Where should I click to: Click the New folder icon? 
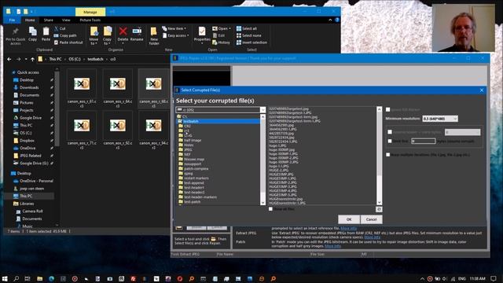(x=154, y=35)
